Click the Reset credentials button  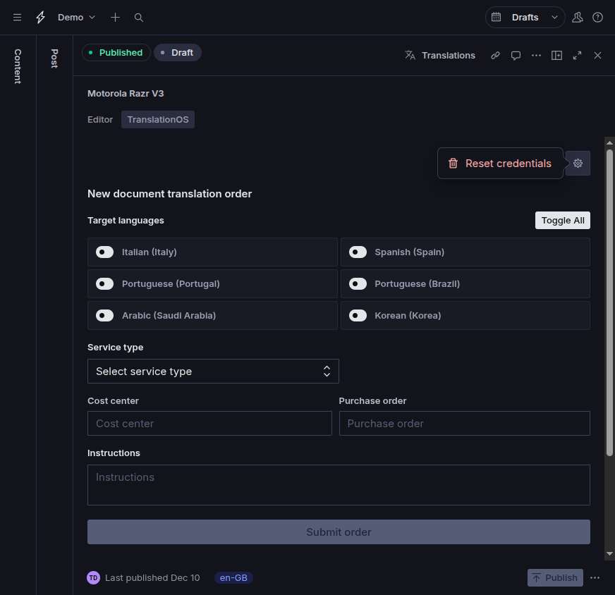click(x=500, y=163)
